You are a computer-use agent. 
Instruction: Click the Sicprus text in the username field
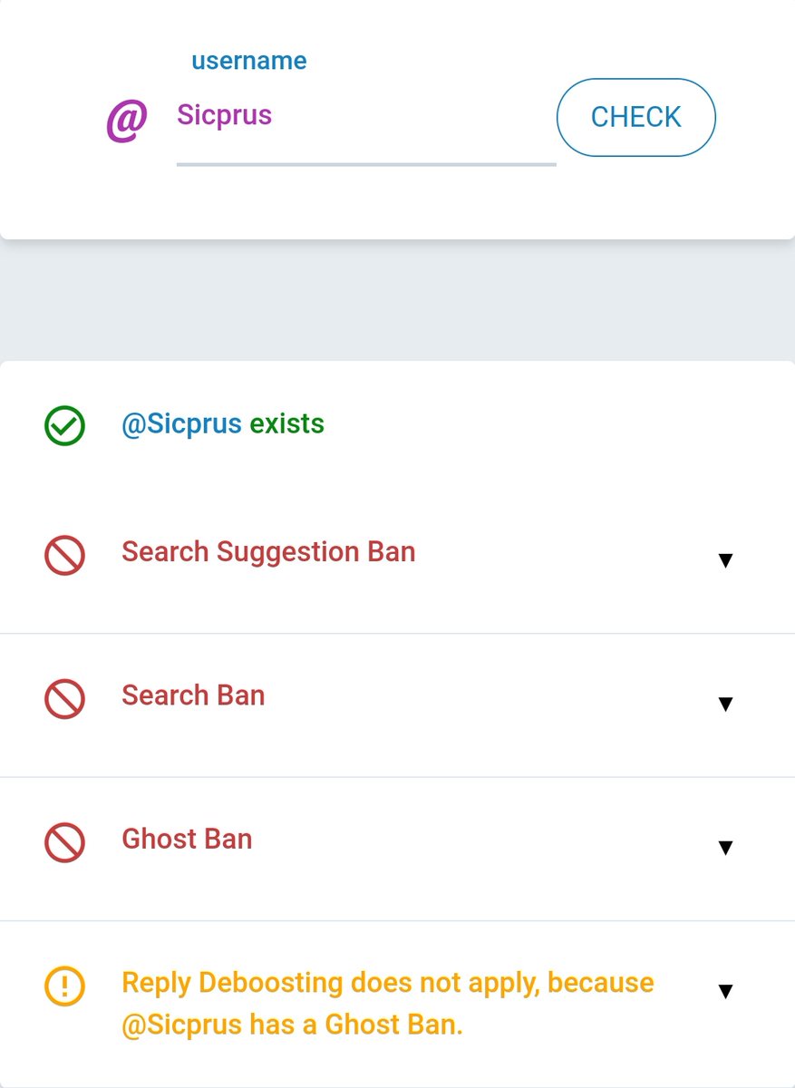[x=224, y=115]
